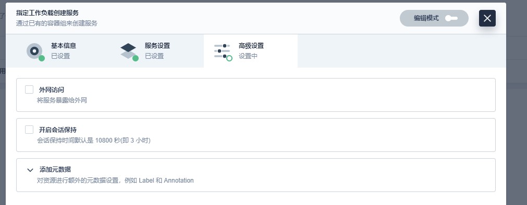Click the 外网访问 option label
This screenshot has height=205, width=527.
(x=52, y=89)
